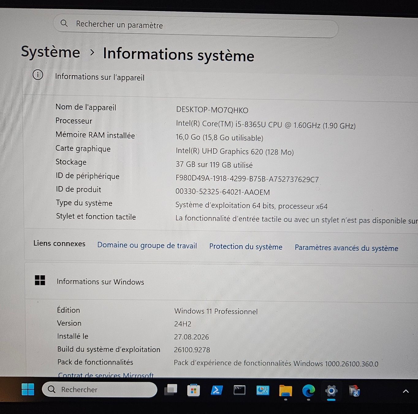Click the Mémoire RAM installée label
Screen dimensions: 418x414
tap(95, 135)
